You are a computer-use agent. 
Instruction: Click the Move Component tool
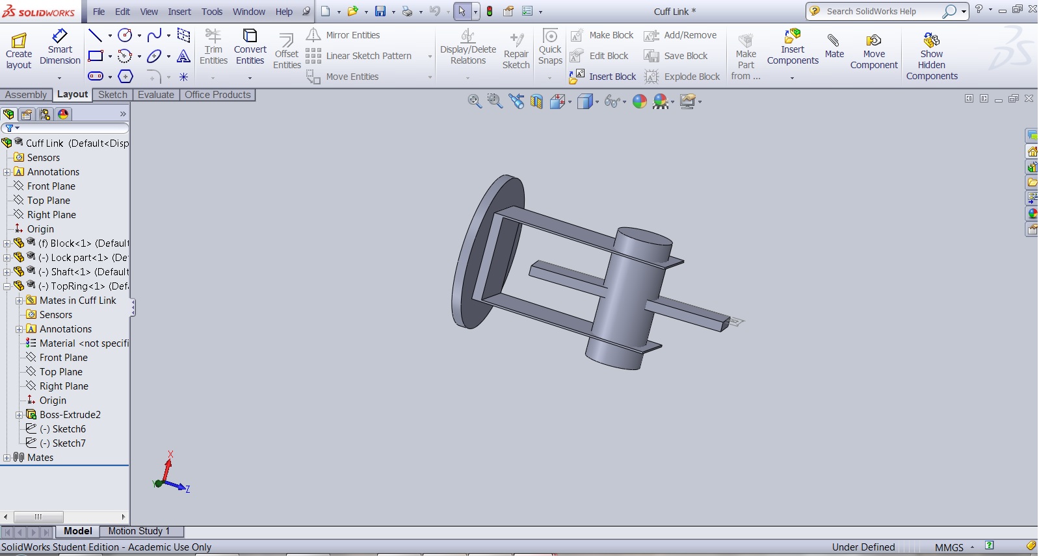click(x=874, y=51)
